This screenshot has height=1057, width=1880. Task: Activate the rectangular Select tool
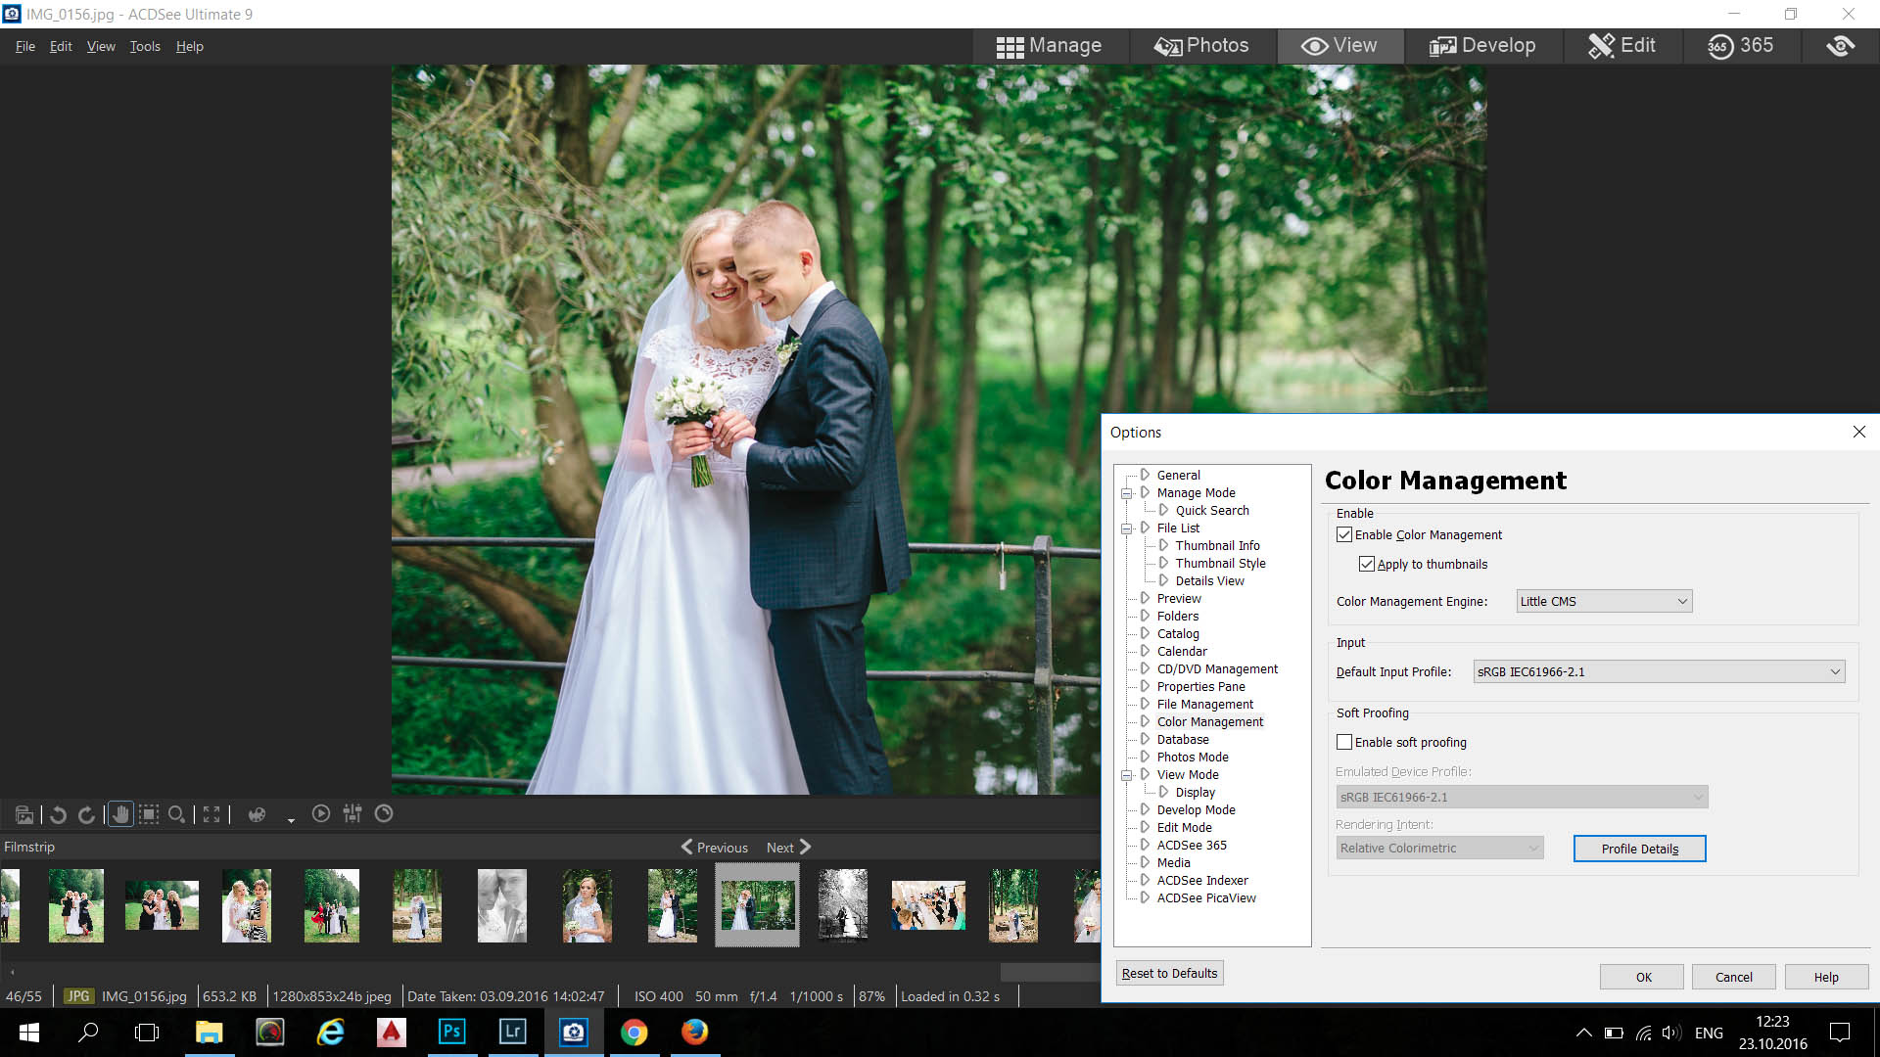click(x=149, y=814)
